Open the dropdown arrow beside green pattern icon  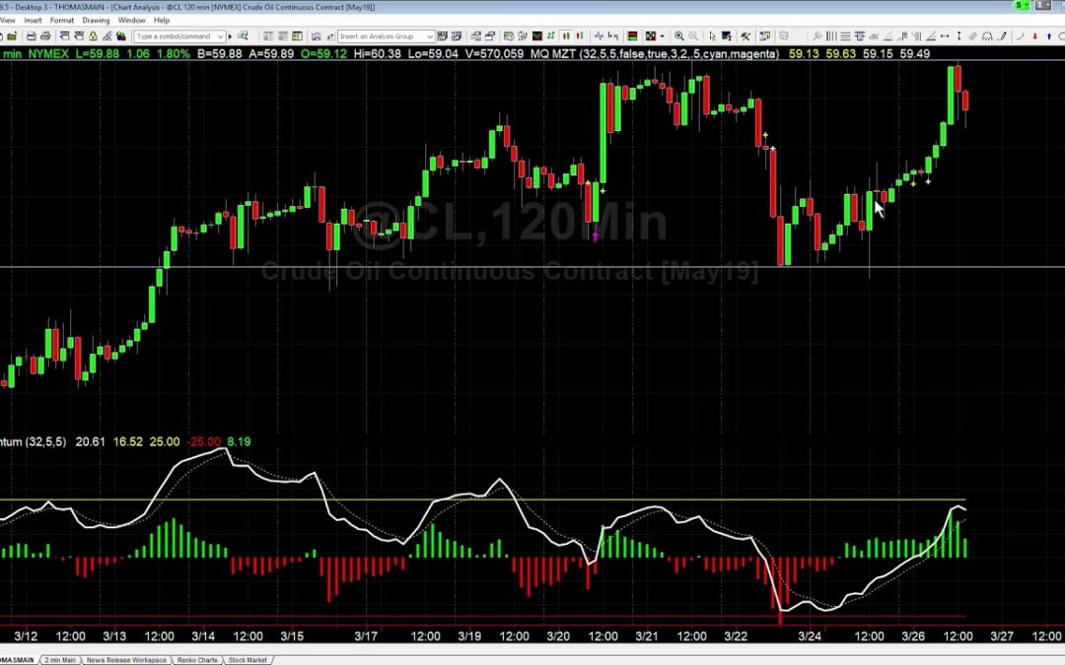(662, 36)
